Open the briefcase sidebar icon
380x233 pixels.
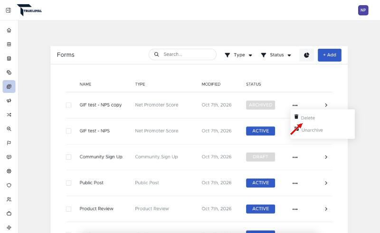click(x=9, y=214)
